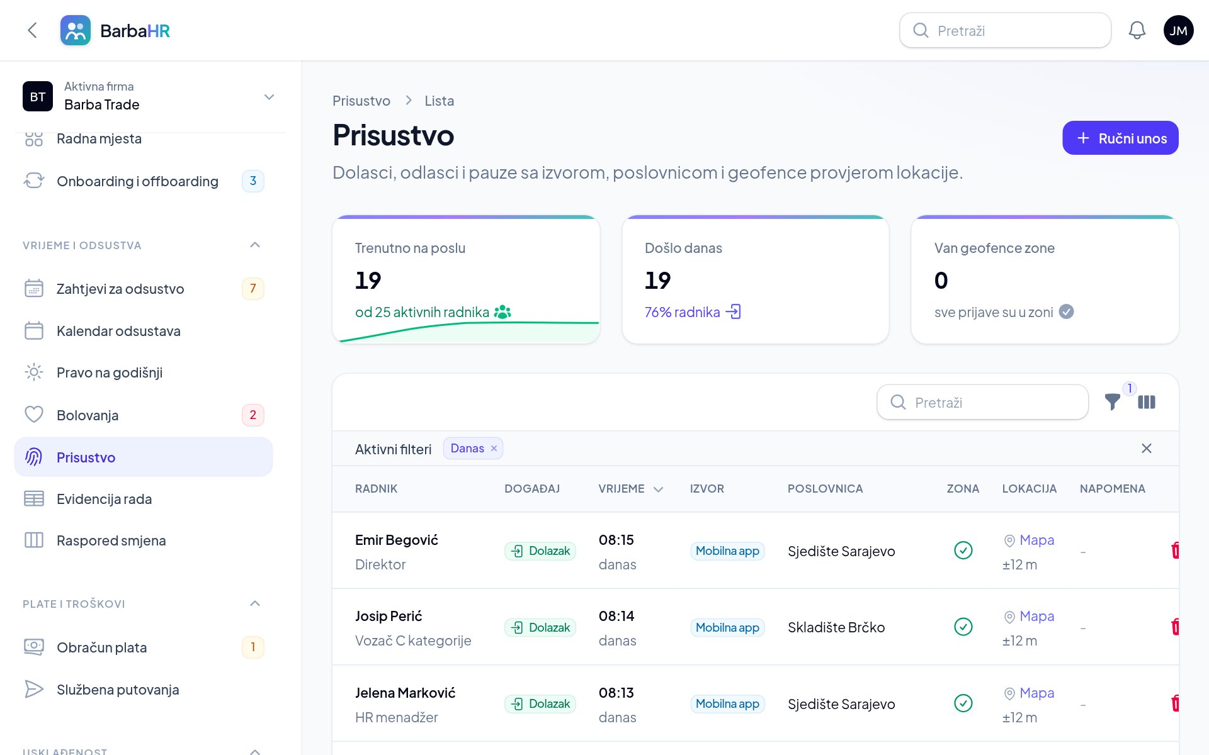This screenshot has height=755, width=1209.
Task: Open Raspored smjena
Action: pyautogui.click(x=144, y=540)
